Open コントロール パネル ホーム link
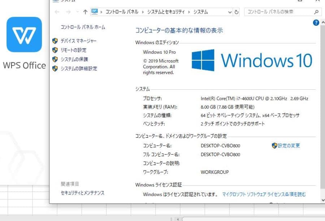Image resolution: width=325 pixels, height=221 pixels. pos(83,27)
